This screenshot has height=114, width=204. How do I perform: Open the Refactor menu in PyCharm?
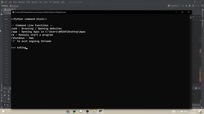point(35,2)
